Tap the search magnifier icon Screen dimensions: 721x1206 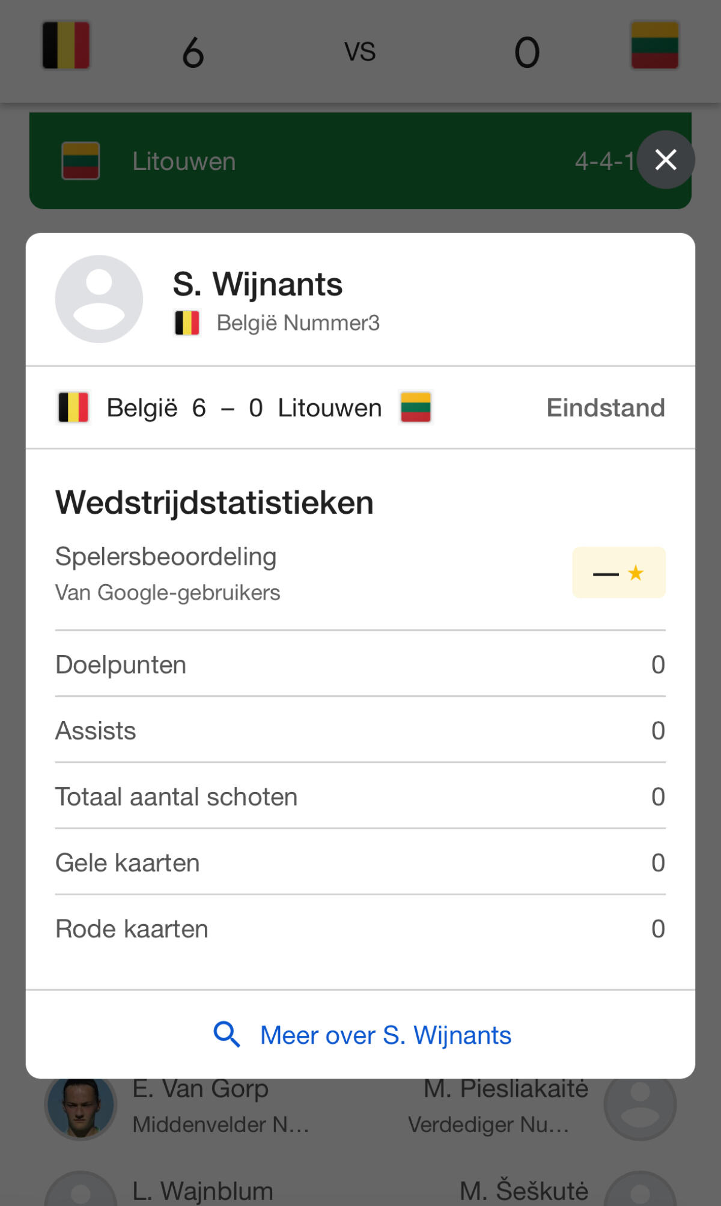click(227, 1035)
